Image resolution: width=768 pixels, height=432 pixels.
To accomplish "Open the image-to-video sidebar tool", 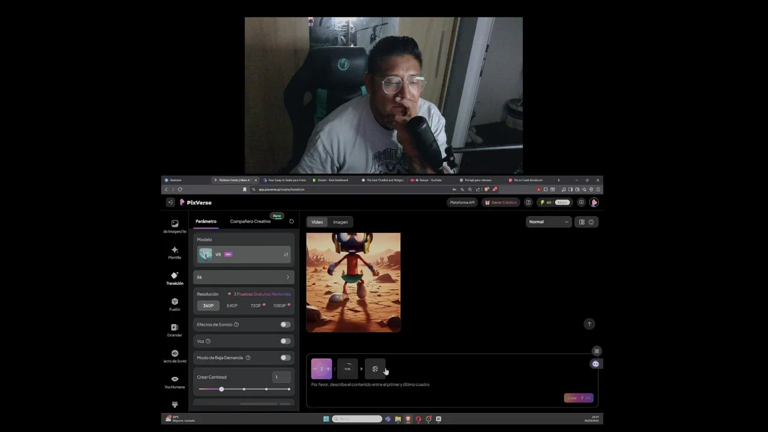I will 175,226.
